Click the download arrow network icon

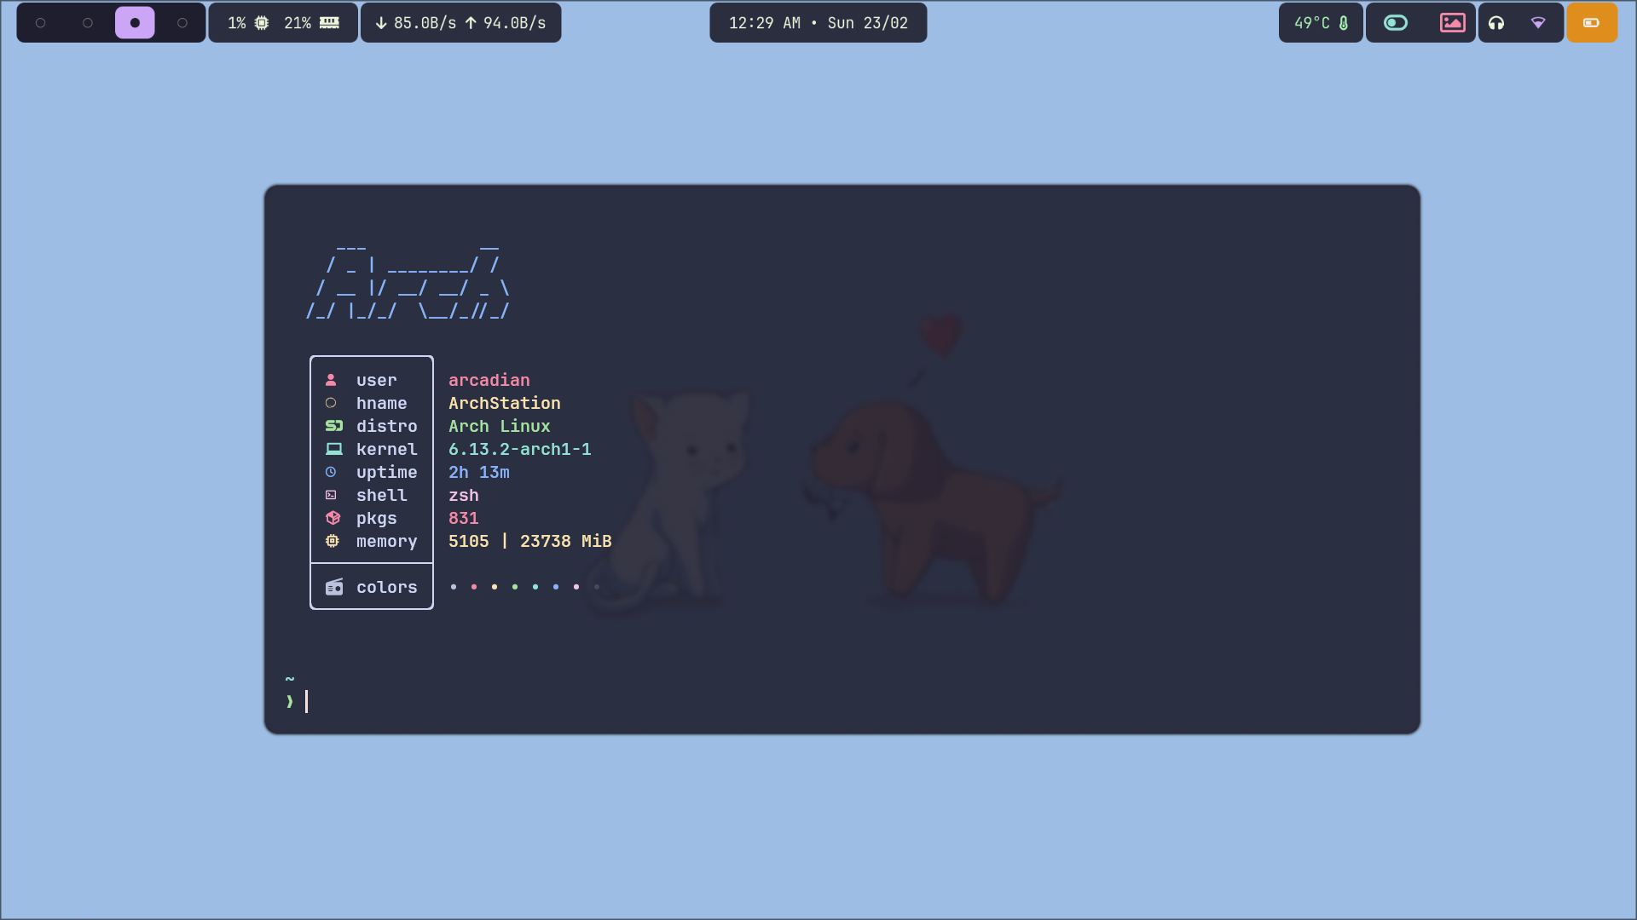(x=381, y=23)
